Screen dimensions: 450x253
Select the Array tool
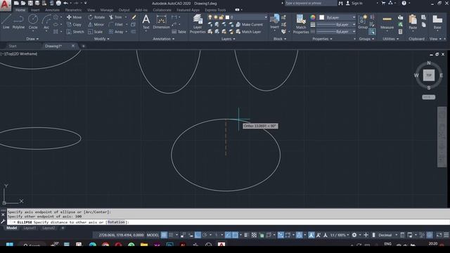[x=116, y=32]
